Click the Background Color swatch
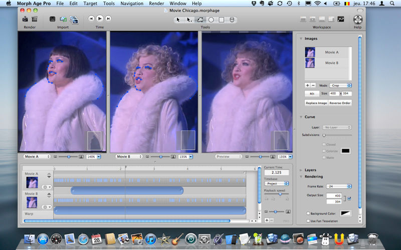Image resolution: width=401 pixels, height=250 pixels. [345, 213]
